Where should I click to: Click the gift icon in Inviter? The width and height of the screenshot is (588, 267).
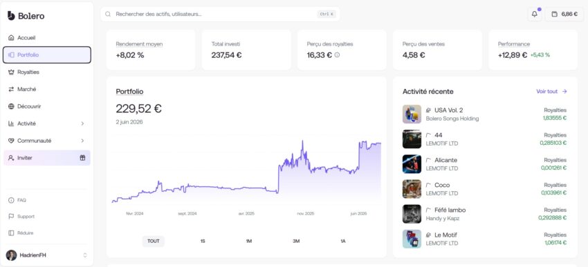pos(82,158)
